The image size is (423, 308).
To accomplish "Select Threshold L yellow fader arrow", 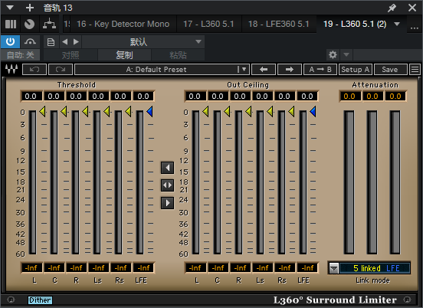I will 43,111.
